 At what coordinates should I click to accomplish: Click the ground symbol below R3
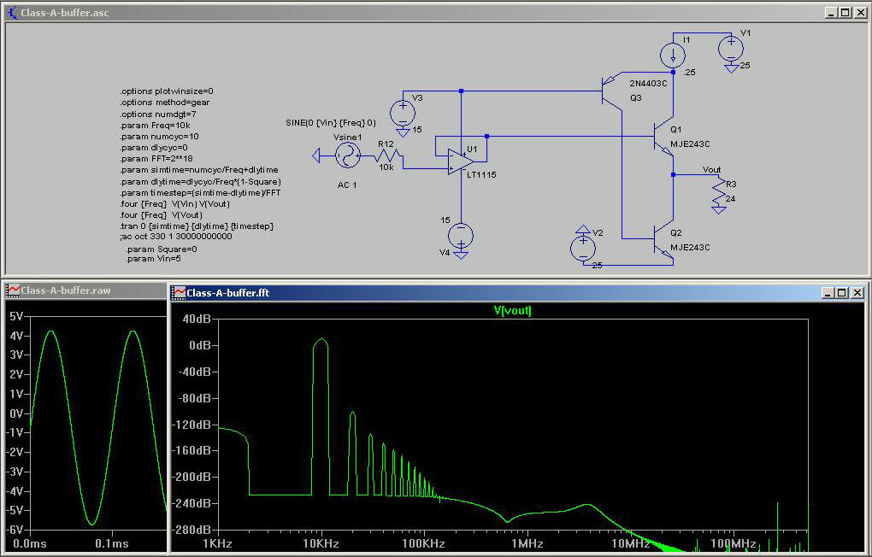(718, 210)
